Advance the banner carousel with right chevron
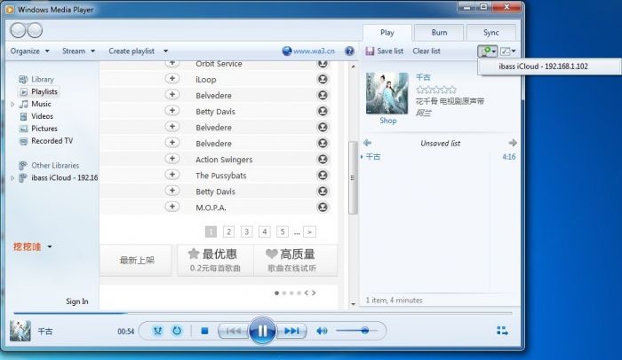 click(314, 293)
